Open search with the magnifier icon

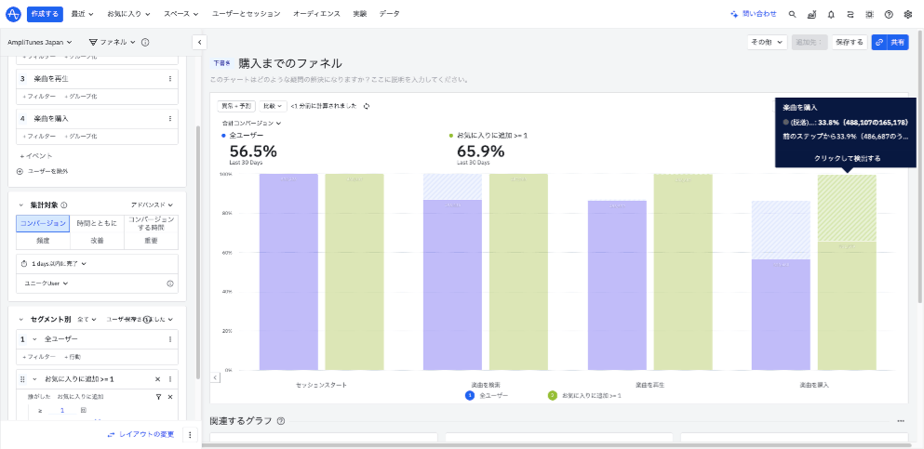(x=792, y=14)
